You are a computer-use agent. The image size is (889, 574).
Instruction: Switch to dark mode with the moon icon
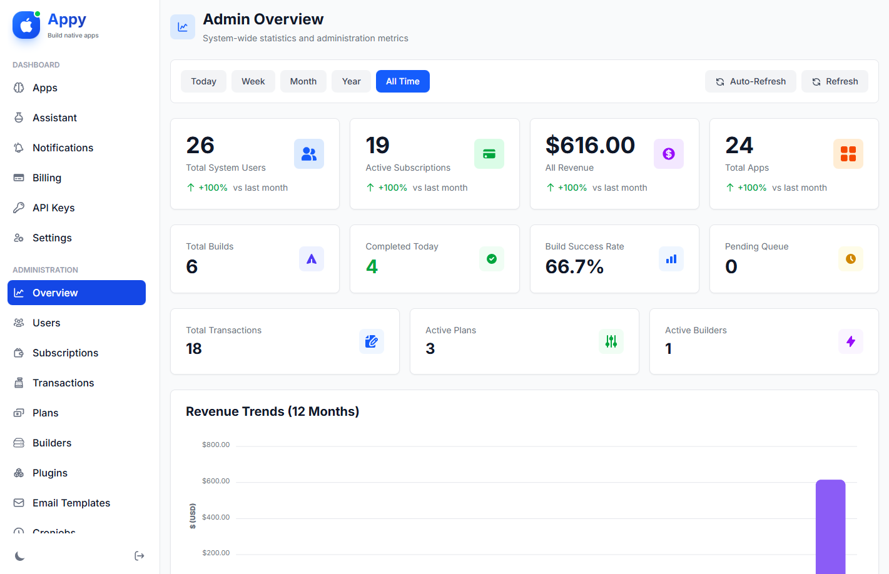pyautogui.click(x=19, y=556)
